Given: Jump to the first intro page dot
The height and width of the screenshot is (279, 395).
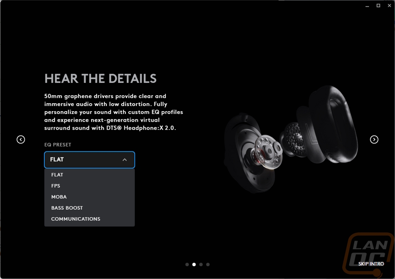Looking at the screenshot, I should 187,264.
